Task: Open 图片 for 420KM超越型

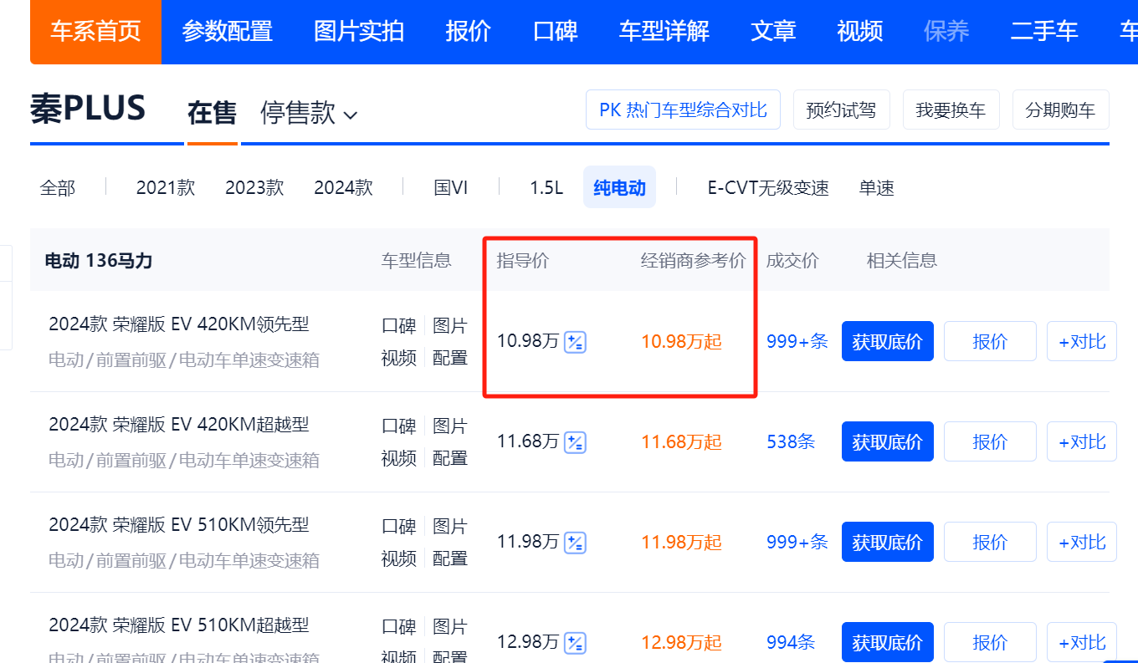Action: [450, 426]
